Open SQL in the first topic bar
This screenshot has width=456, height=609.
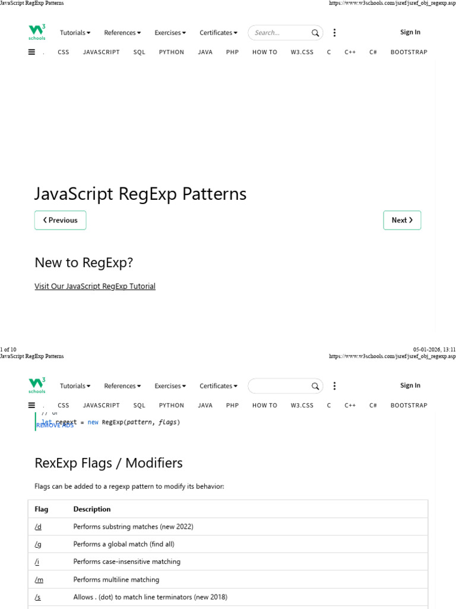(x=139, y=52)
